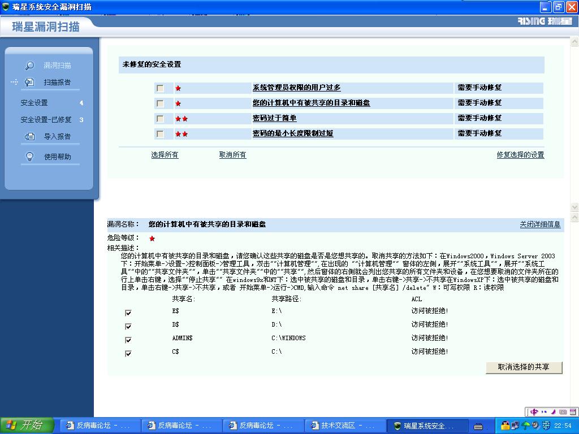Click the 取消选择的共享 button
The image size is (579, 434).
[524, 367]
